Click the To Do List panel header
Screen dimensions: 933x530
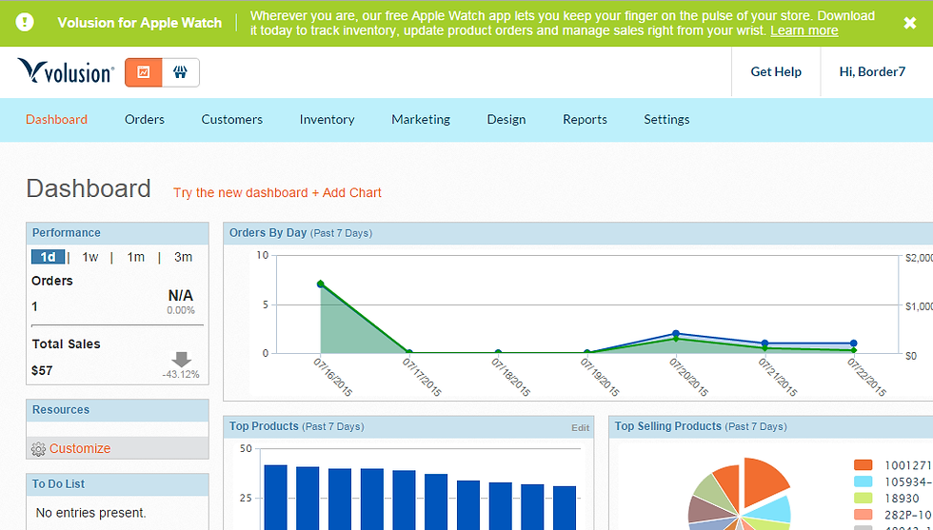pyautogui.click(x=117, y=484)
